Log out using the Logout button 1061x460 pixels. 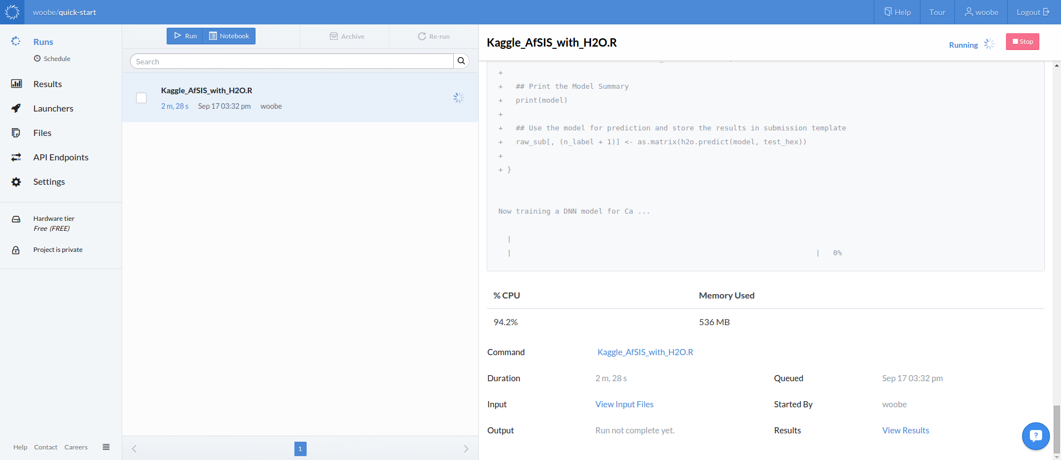1033,12
